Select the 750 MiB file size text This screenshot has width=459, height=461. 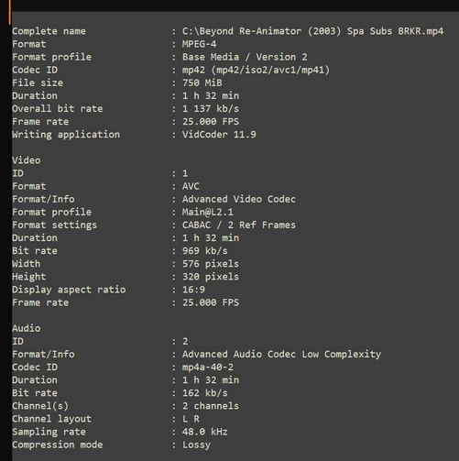(x=202, y=82)
